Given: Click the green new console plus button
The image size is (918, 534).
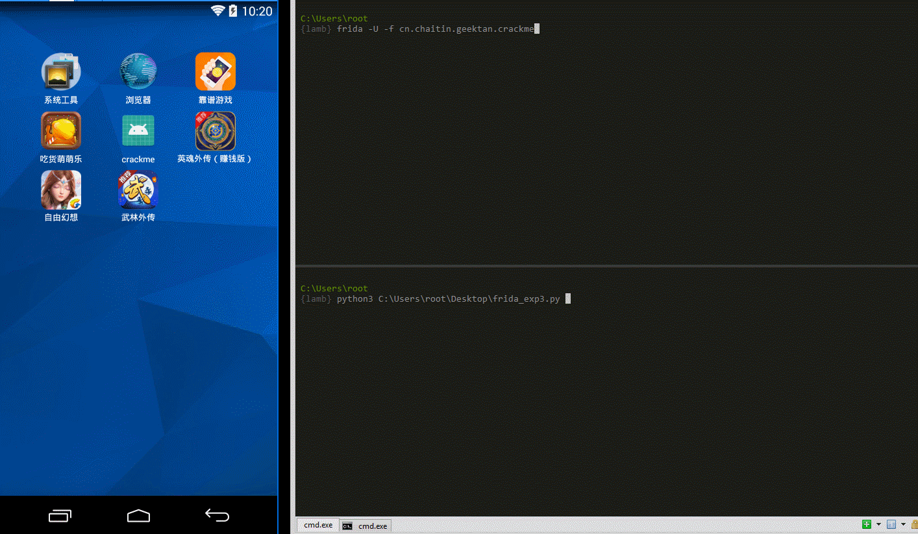Looking at the screenshot, I should 867,524.
